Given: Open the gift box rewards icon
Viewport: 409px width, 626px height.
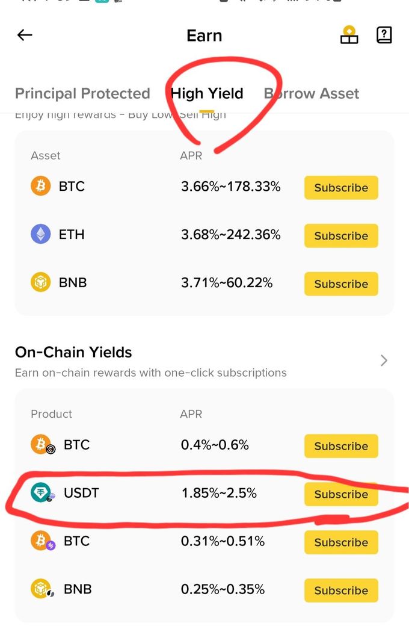Looking at the screenshot, I should (349, 36).
